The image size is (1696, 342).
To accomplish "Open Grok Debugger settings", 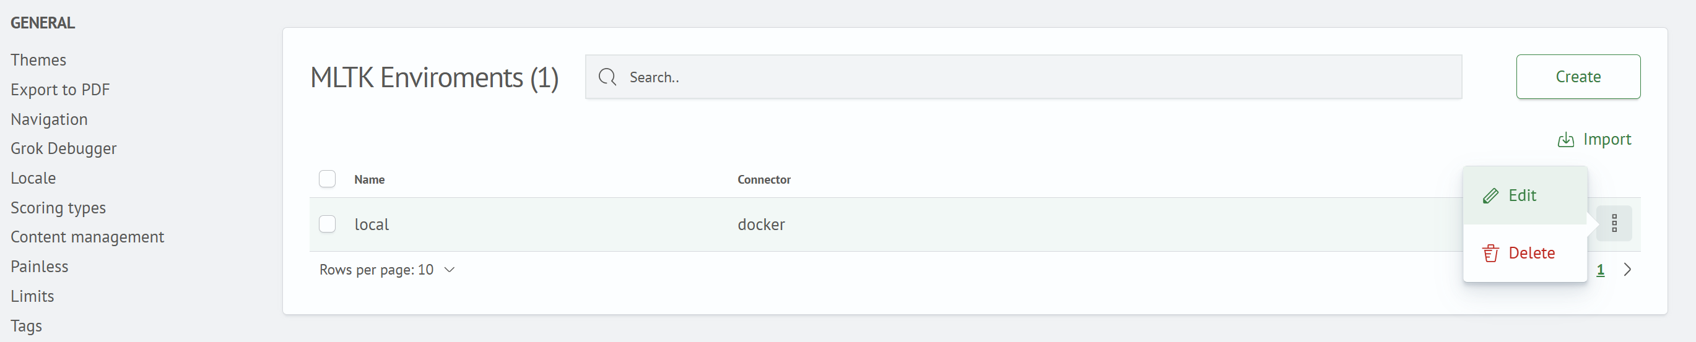I will click(63, 148).
